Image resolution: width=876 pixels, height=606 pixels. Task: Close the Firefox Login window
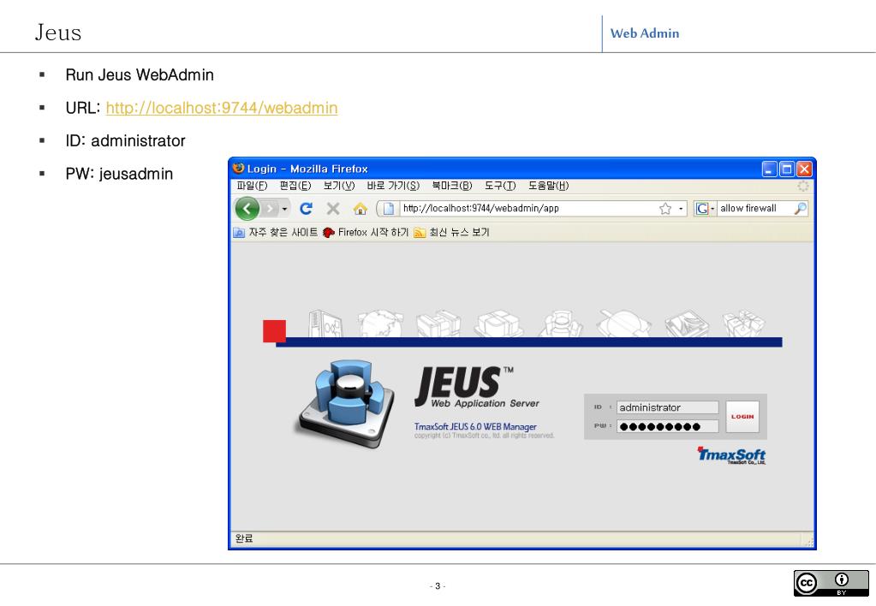[x=804, y=169]
